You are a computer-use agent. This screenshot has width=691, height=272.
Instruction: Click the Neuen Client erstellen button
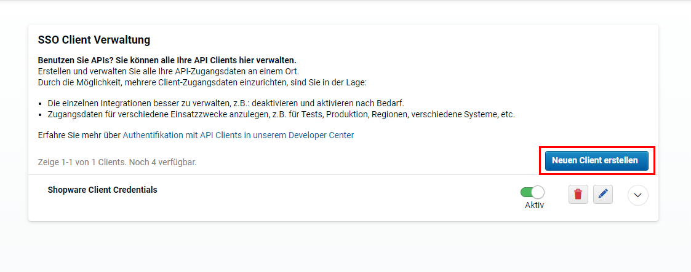point(597,161)
